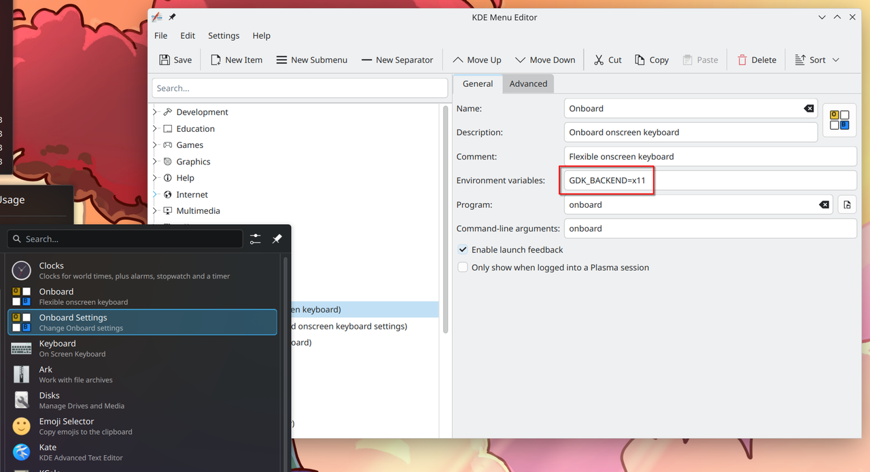Image resolution: width=870 pixels, height=472 pixels.
Task: Open Disks in the launcher
Action: click(142, 400)
